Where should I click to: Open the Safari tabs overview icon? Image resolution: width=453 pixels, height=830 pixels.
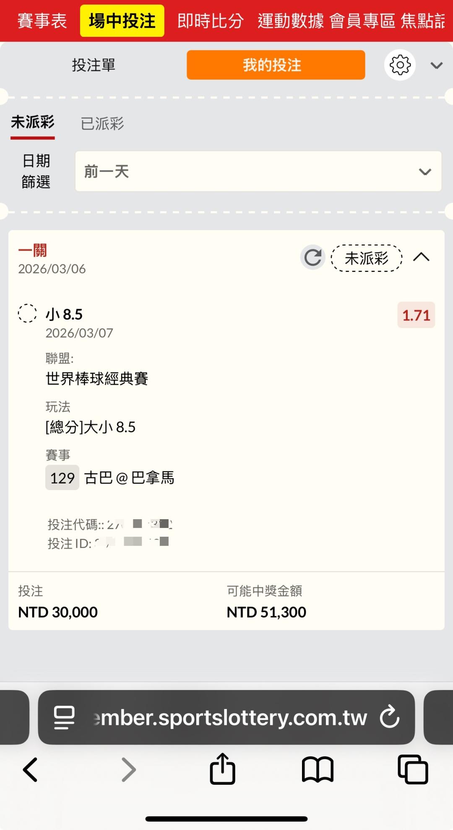(x=413, y=769)
